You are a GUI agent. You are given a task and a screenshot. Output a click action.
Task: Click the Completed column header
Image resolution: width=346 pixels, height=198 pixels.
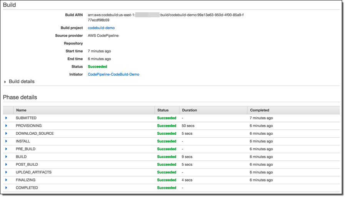coord(259,110)
